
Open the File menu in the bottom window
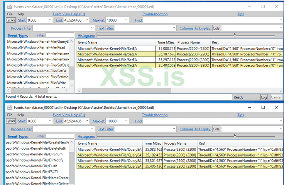point(10,115)
